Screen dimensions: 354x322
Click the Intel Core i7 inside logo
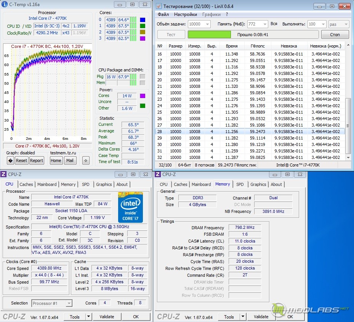point(130,208)
